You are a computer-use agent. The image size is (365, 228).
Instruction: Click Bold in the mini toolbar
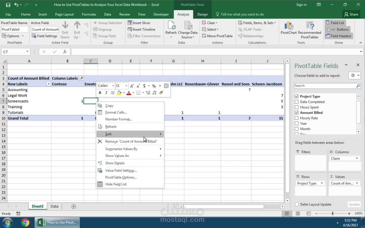pyautogui.click(x=100, y=93)
